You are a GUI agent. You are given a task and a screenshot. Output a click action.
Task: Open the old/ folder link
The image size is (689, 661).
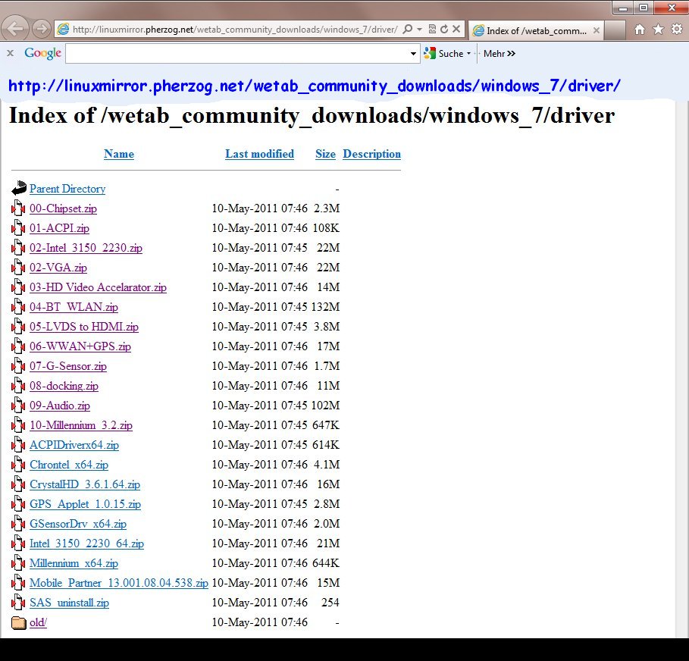(x=38, y=623)
